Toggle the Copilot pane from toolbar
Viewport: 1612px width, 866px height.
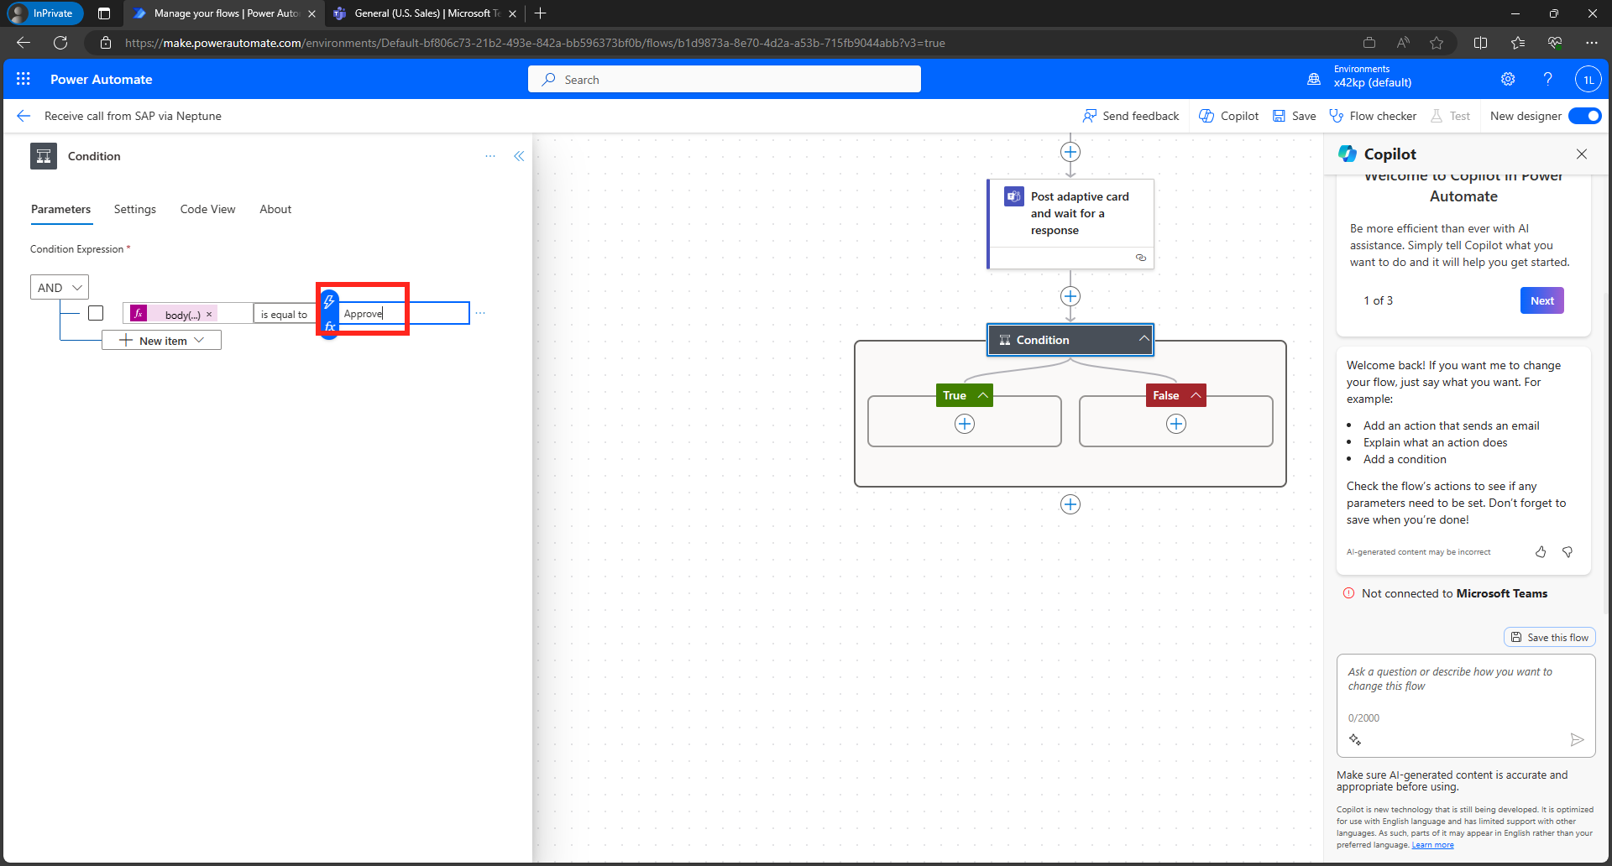(1229, 116)
